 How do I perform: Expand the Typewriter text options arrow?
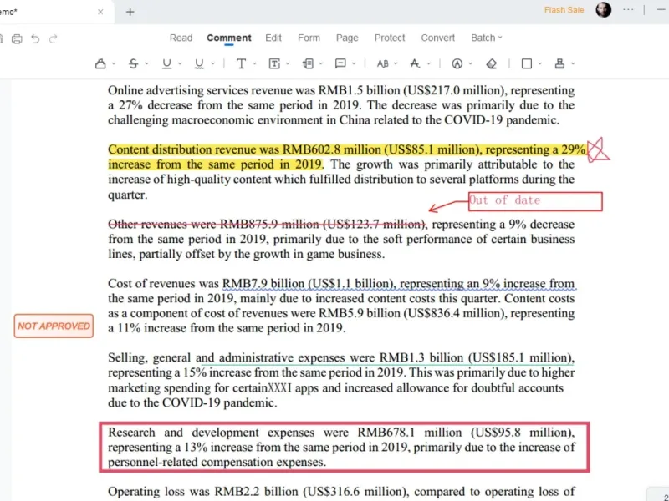255,64
